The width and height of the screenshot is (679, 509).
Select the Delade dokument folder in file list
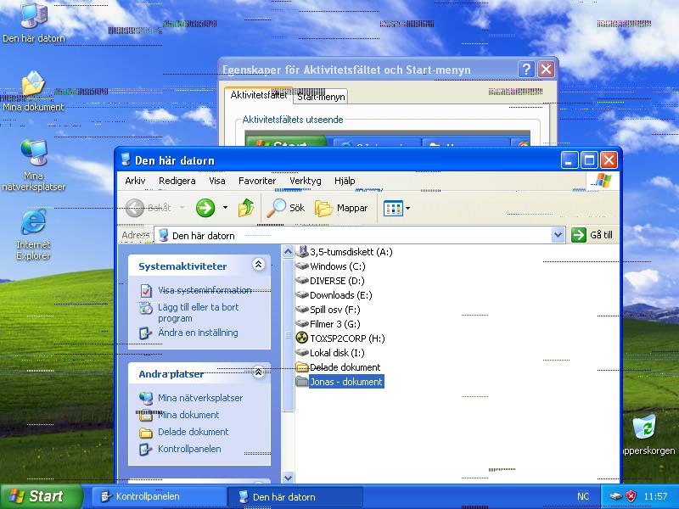[x=338, y=367]
